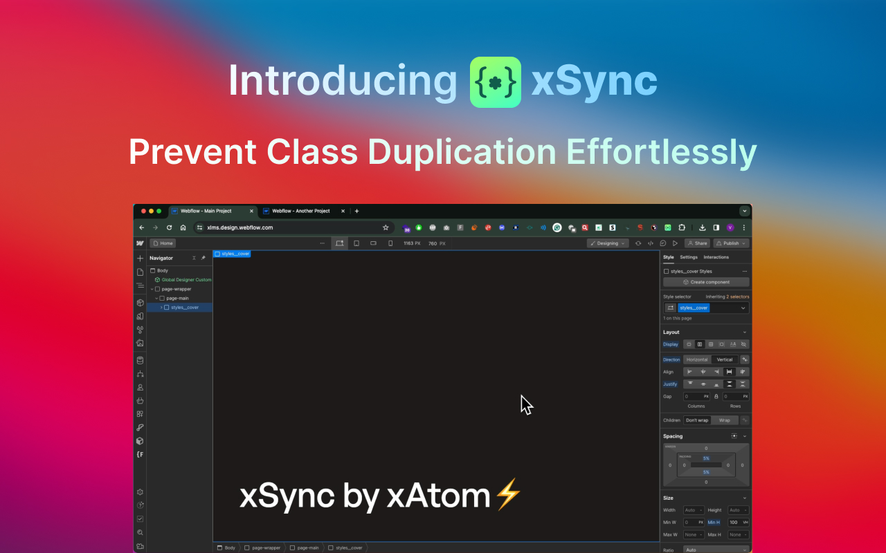Open the CMS database icon in sidebar
This screenshot has height=553, width=886.
pyautogui.click(x=140, y=360)
